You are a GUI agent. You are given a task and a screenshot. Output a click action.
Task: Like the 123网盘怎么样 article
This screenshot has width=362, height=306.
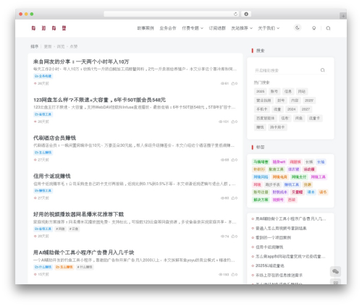(x=235, y=122)
